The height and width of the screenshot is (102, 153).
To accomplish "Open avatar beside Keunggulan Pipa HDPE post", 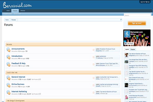I will (126, 67).
